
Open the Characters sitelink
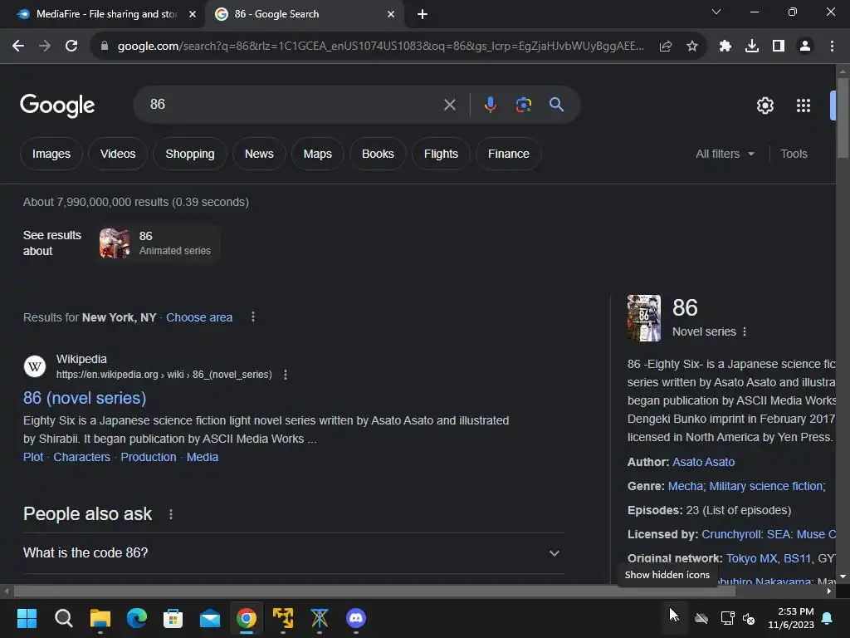coord(82,457)
